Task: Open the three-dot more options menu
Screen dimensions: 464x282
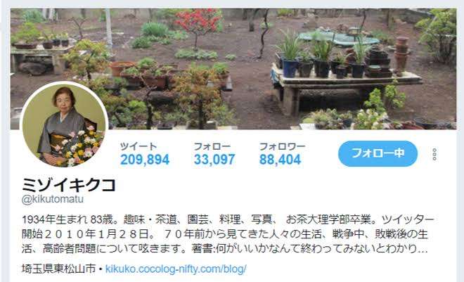Action: click(434, 154)
